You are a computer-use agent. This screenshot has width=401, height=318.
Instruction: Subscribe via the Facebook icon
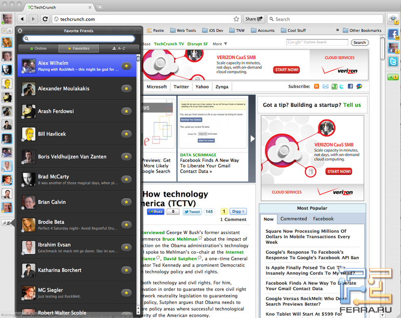pyautogui.click(x=350, y=86)
